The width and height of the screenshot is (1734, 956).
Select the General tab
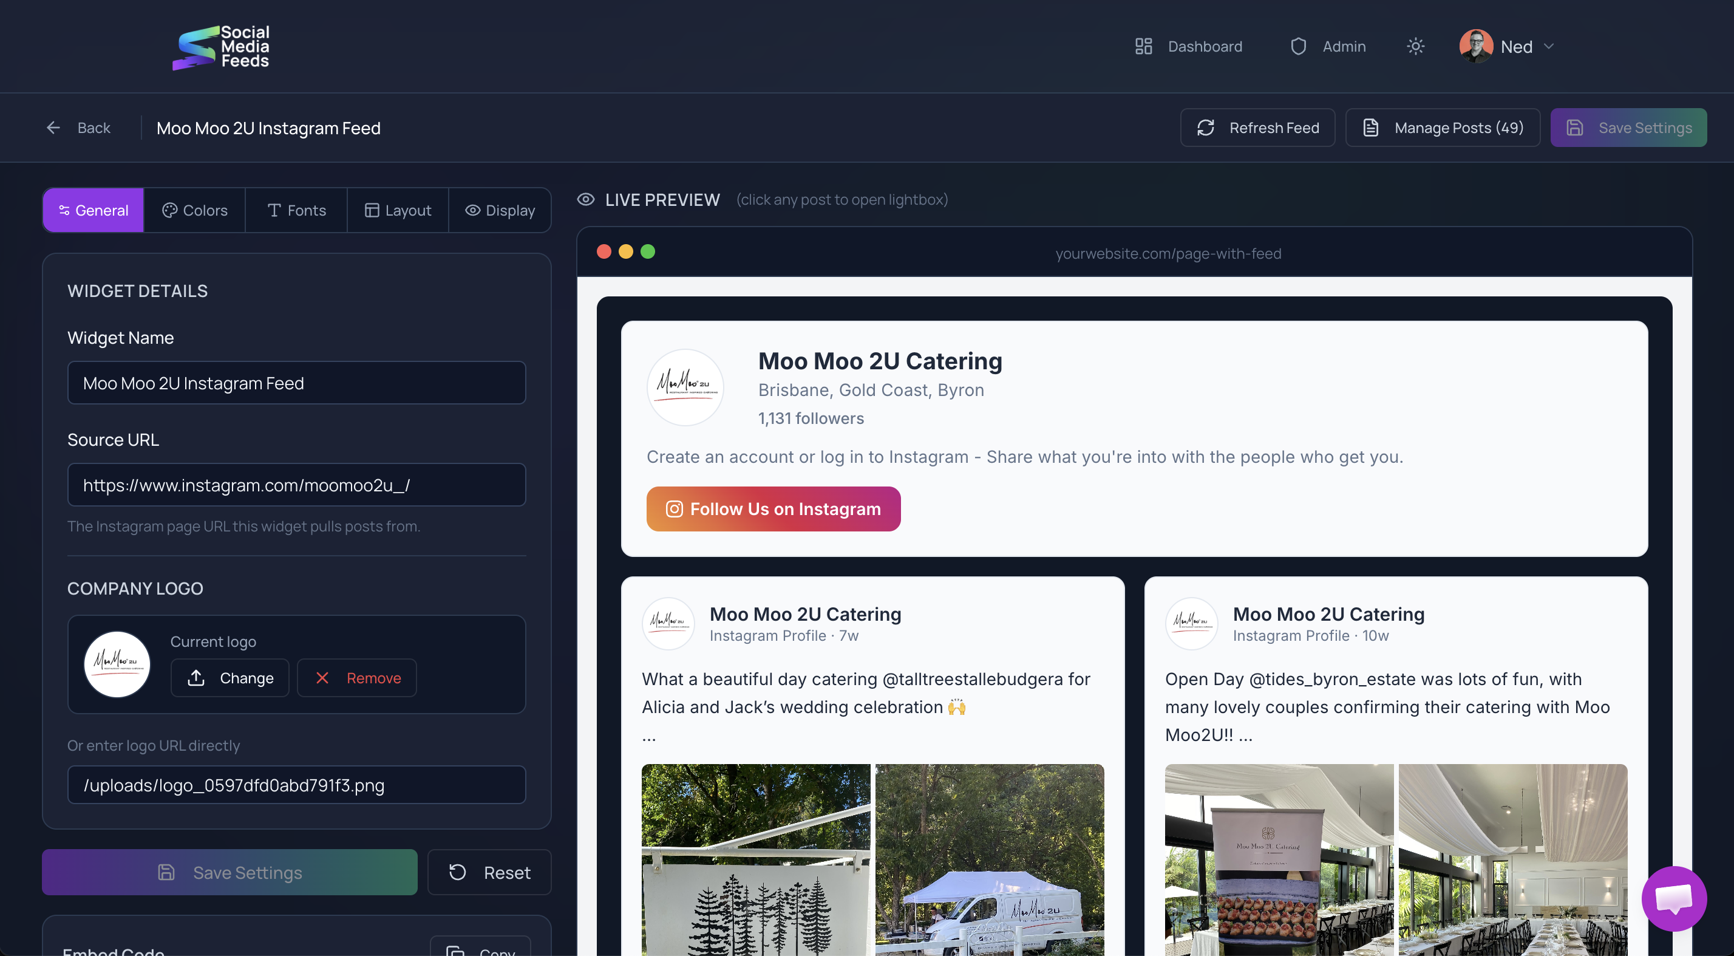coord(93,211)
